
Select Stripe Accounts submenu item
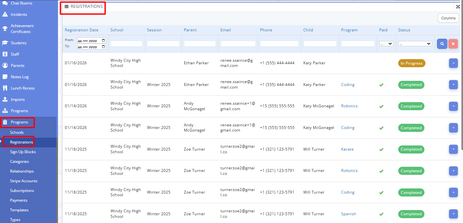click(x=24, y=181)
